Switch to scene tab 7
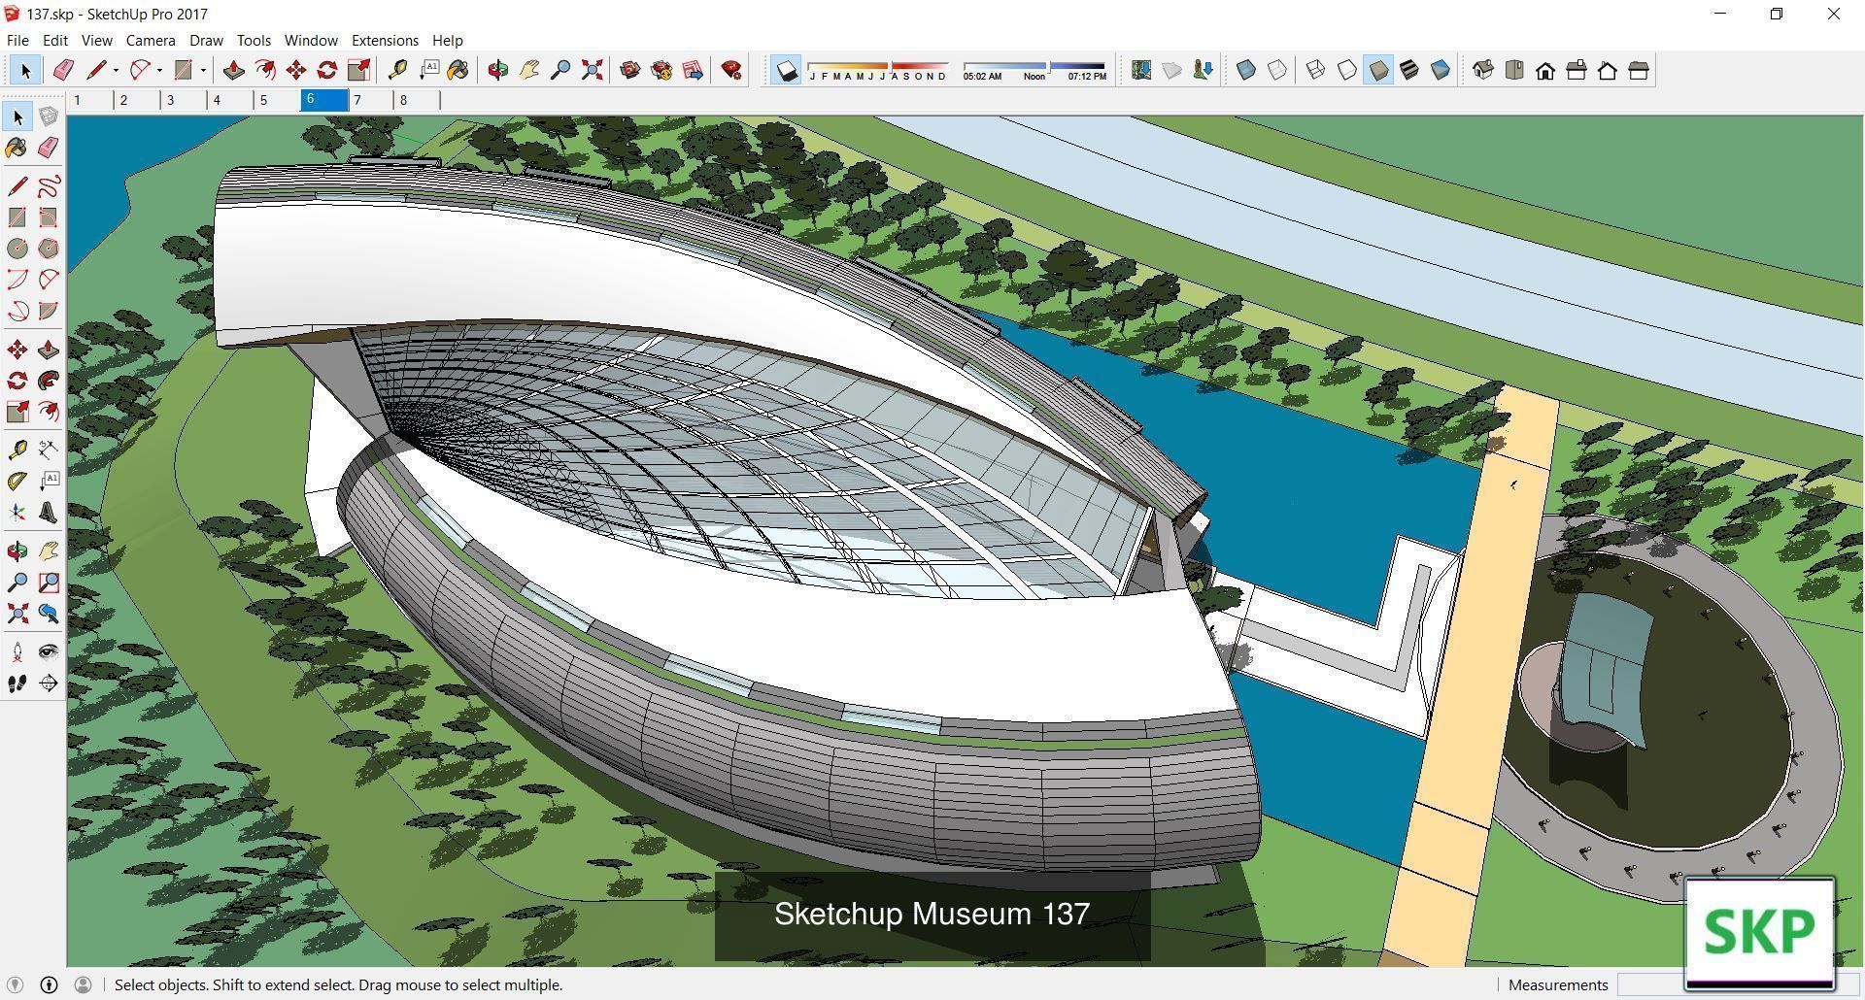The height and width of the screenshot is (1000, 1865). (x=370, y=100)
